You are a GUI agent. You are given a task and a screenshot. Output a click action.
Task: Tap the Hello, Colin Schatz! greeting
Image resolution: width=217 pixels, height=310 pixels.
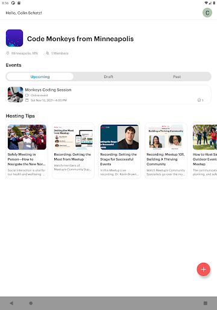(x=24, y=13)
